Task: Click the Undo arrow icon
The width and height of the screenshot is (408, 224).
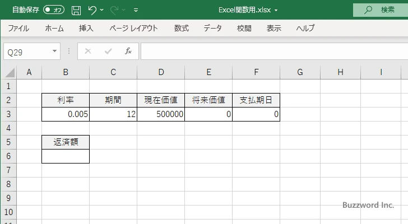Action: 92,10
